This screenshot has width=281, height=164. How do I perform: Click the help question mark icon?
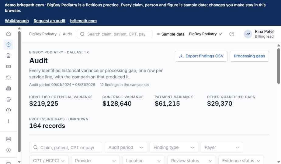tap(231, 34)
